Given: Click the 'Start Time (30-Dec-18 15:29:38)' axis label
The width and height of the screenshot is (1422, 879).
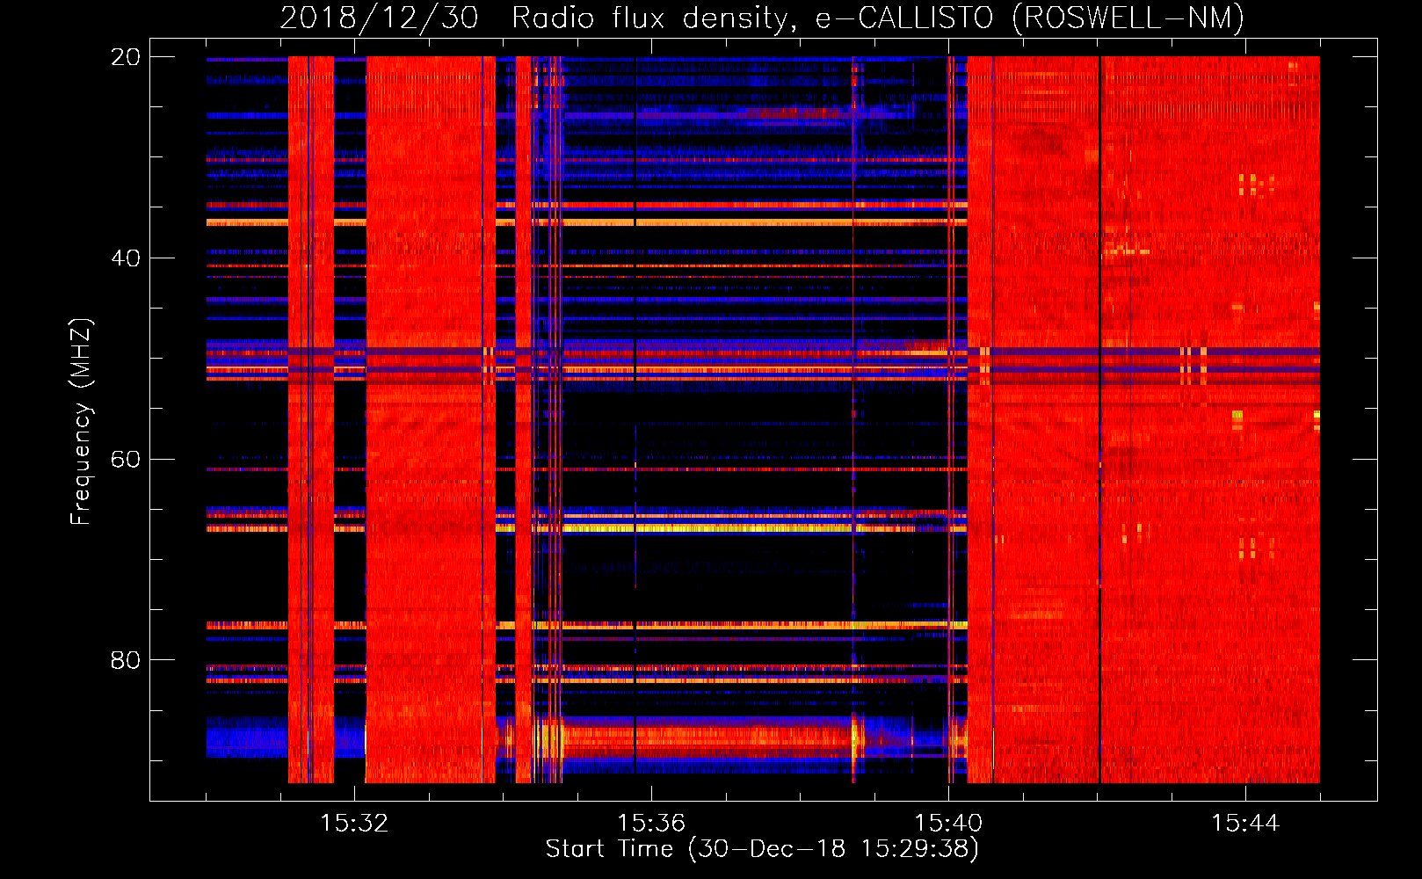Looking at the screenshot, I should (x=762, y=849).
